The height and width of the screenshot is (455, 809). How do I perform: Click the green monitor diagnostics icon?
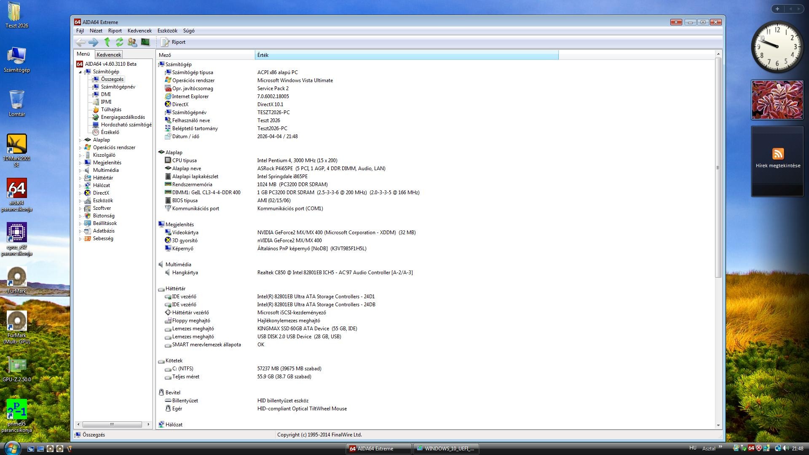point(145,42)
